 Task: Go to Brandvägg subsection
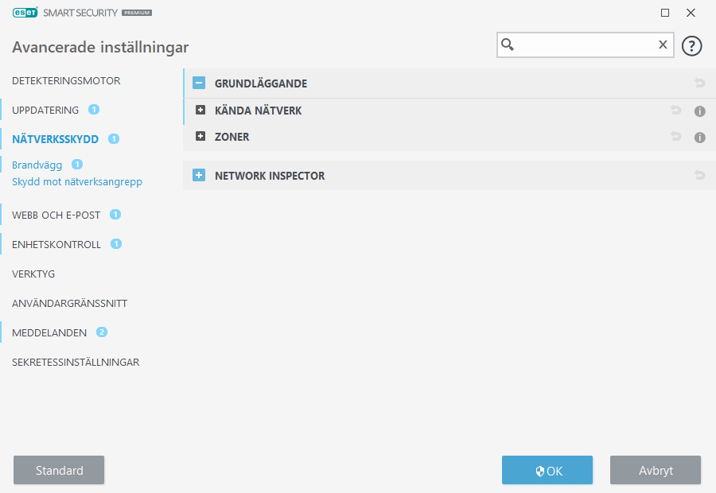pyautogui.click(x=37, y=165)
